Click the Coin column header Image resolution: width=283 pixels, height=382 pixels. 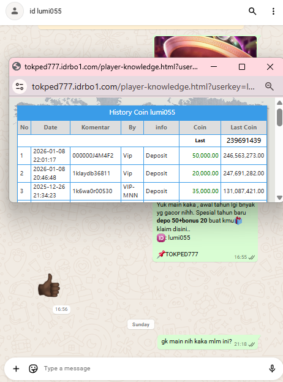(200, 128)
